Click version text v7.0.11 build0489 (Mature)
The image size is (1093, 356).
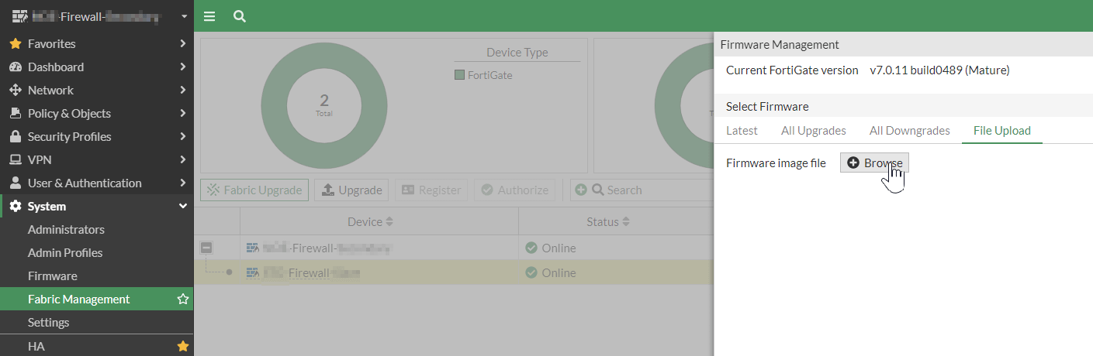tap(939, 70)
